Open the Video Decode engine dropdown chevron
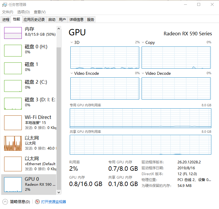Image resolution: width=219 pixels, height=209 pixels. pos(143,73)
